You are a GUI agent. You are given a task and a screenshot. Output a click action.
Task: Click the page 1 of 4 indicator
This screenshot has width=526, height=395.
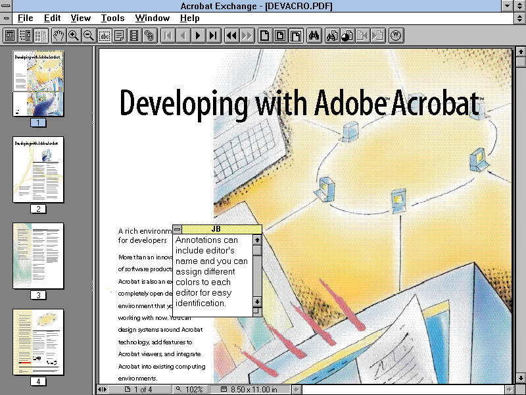[x=139, y=390]
